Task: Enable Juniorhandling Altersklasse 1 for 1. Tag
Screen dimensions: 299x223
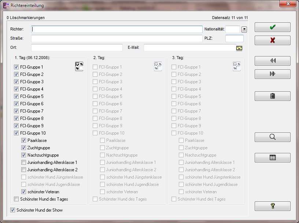Action: point(23,162)
